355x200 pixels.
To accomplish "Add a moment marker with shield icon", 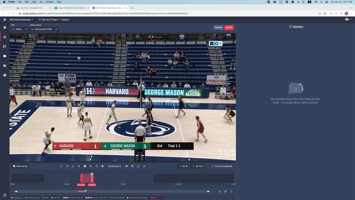I will pyautogui.click(x=62, y=166).
